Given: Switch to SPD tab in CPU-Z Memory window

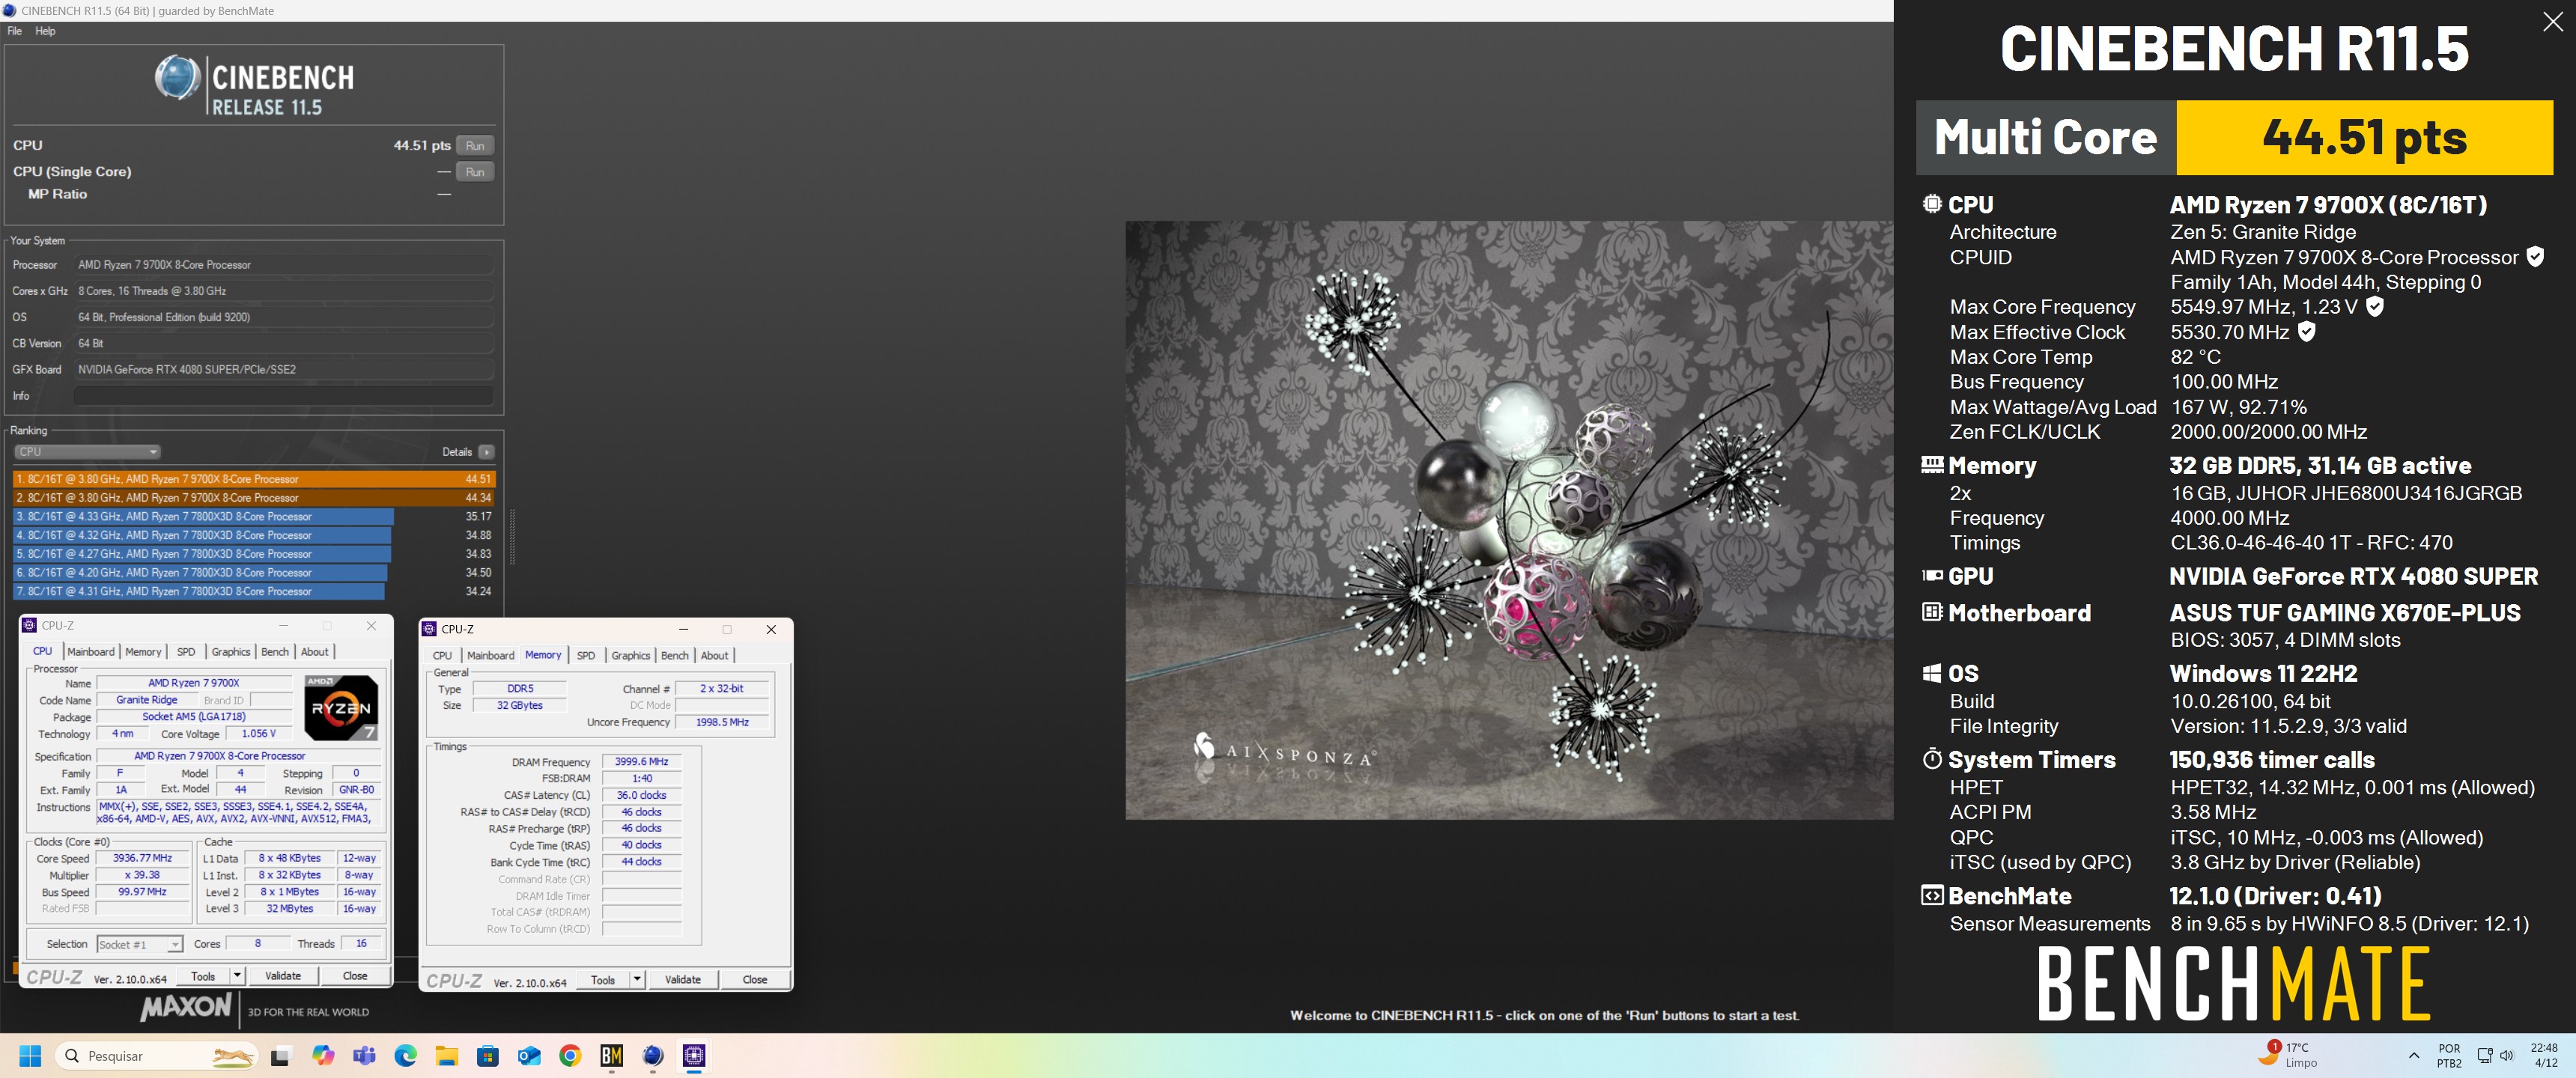Looking at the screenshot, I should click(586, 656).
